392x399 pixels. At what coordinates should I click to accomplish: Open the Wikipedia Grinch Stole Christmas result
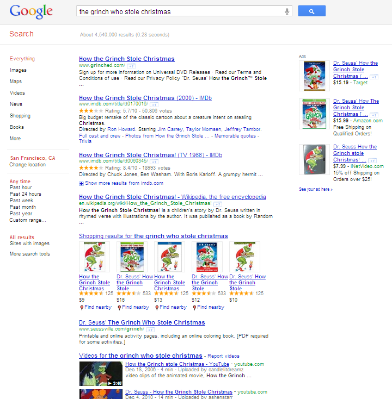coord(173,197)
